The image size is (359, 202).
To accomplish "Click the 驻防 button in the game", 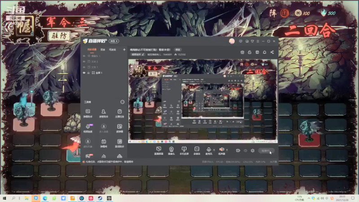I will [59, 36].
